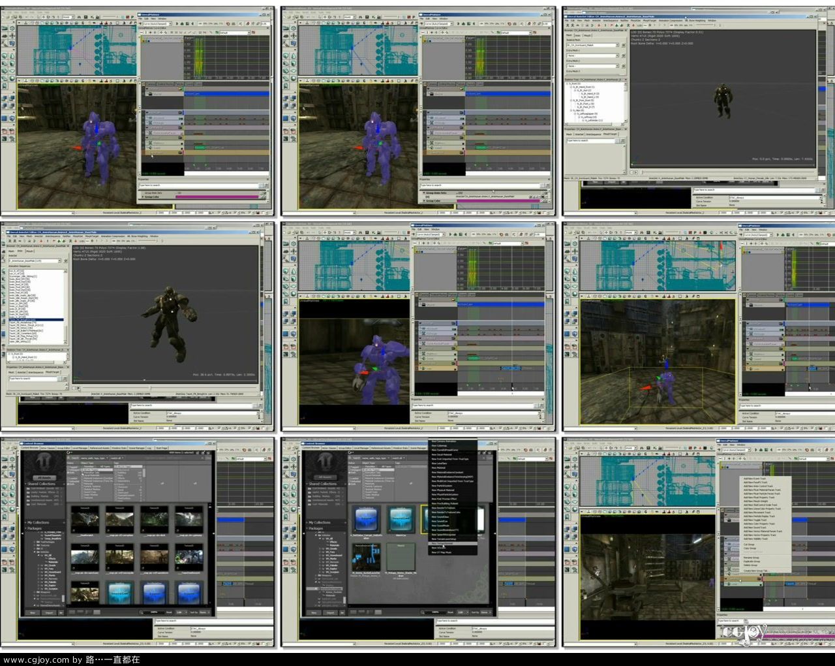This screenshot has height=666, width=835.
Task: Open Curve interpolation dropdown, Add New Track menu screenshot
Action: [x=736, y=450]
